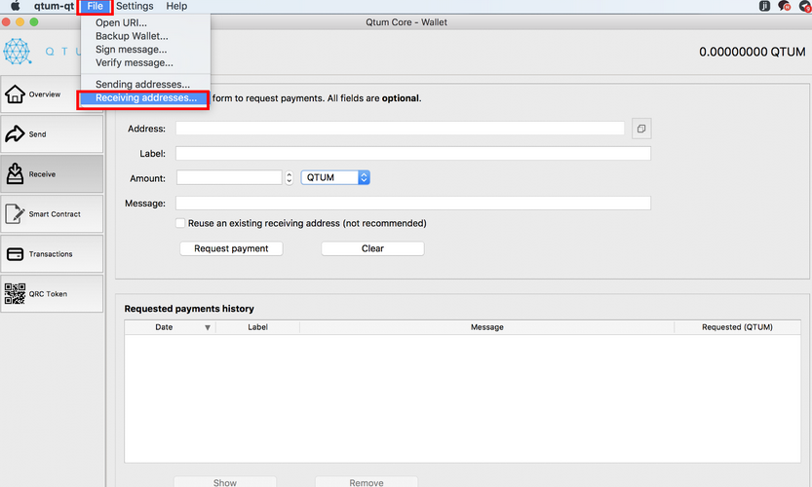The image size is (812, 487).
Task: Open the Overview page from sidebar
Action: tap(52, 94)
